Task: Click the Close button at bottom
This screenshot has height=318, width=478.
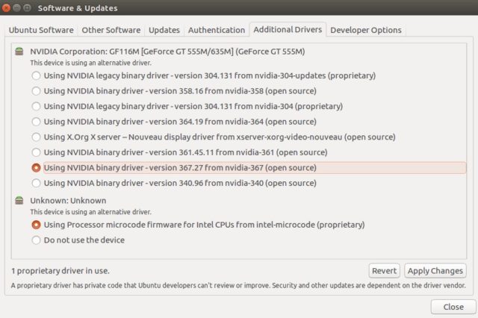Action: click(453, 307)
